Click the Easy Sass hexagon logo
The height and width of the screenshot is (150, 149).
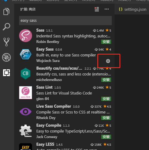pos(26,54)
